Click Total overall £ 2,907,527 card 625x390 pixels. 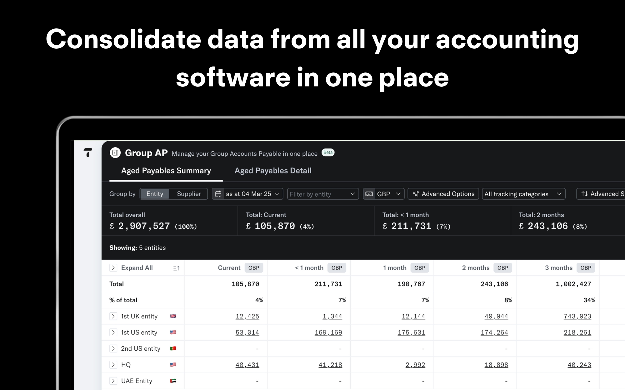tap(170, 221)
